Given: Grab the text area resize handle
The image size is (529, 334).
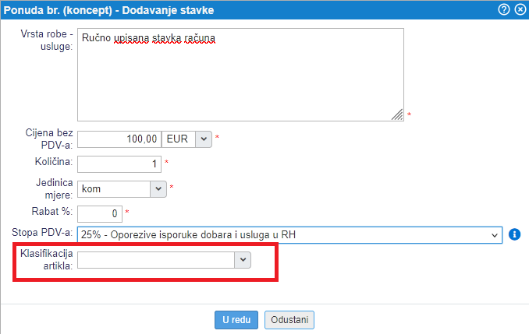Looking at the screenshot, I should click(396, 114).
